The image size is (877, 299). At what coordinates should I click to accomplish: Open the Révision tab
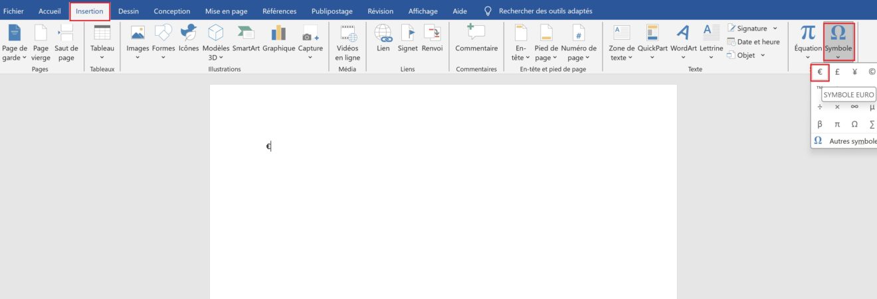(x=380, y=11)
